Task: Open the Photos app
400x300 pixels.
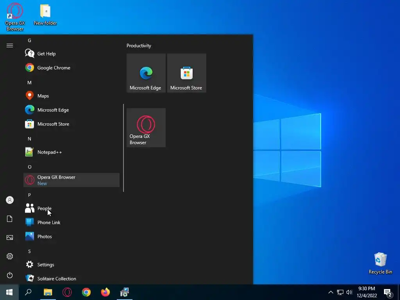Action: [71, 236]
